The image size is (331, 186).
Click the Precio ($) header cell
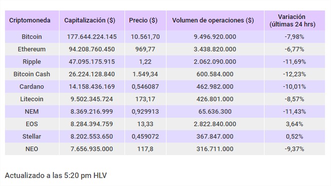[143, 20]
